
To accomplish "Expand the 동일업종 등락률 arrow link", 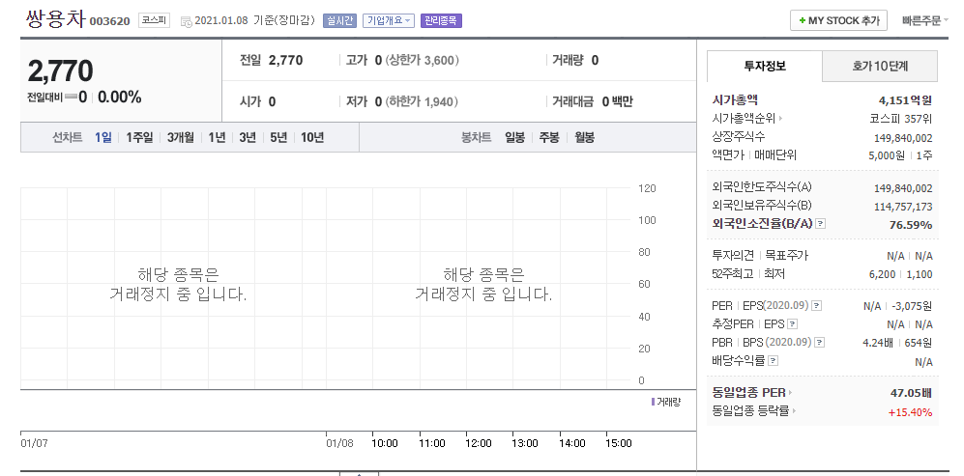I will 754,411.
